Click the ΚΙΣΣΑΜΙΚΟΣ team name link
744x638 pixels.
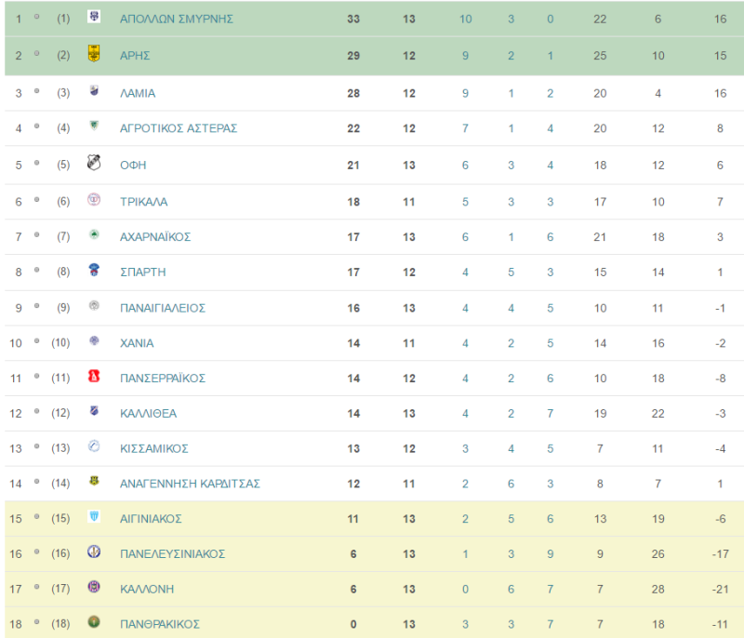coord(154,448)
